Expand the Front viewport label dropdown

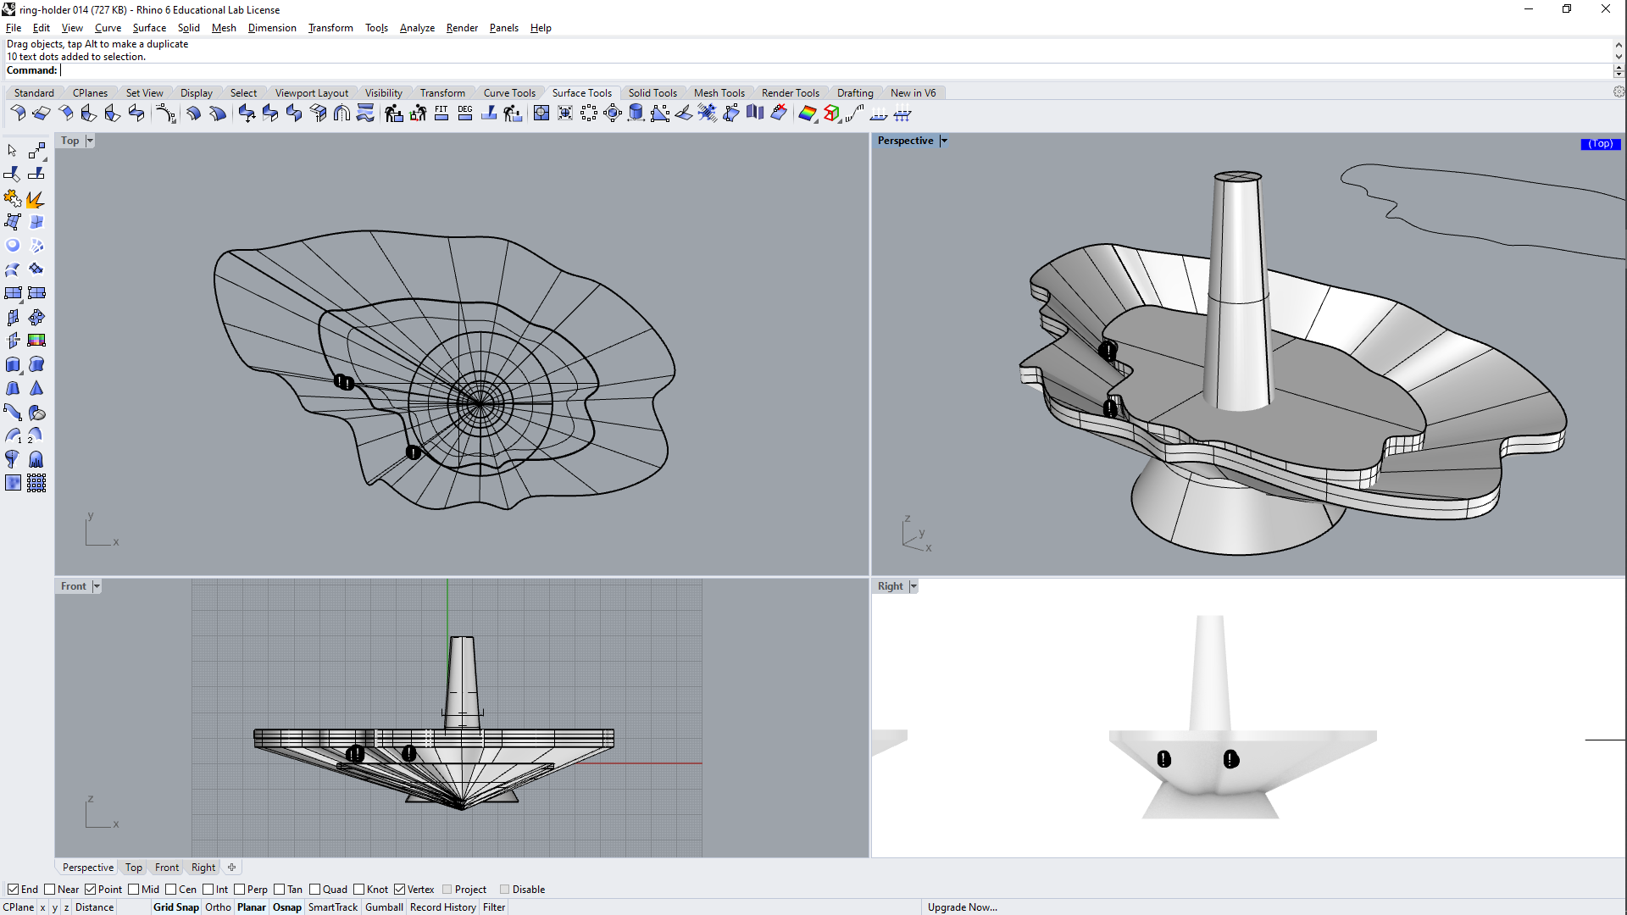[x=97, y=585]
